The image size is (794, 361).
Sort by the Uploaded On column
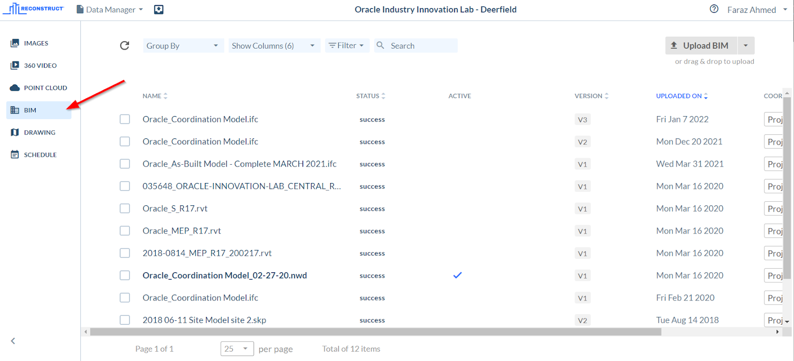(682, 96)
